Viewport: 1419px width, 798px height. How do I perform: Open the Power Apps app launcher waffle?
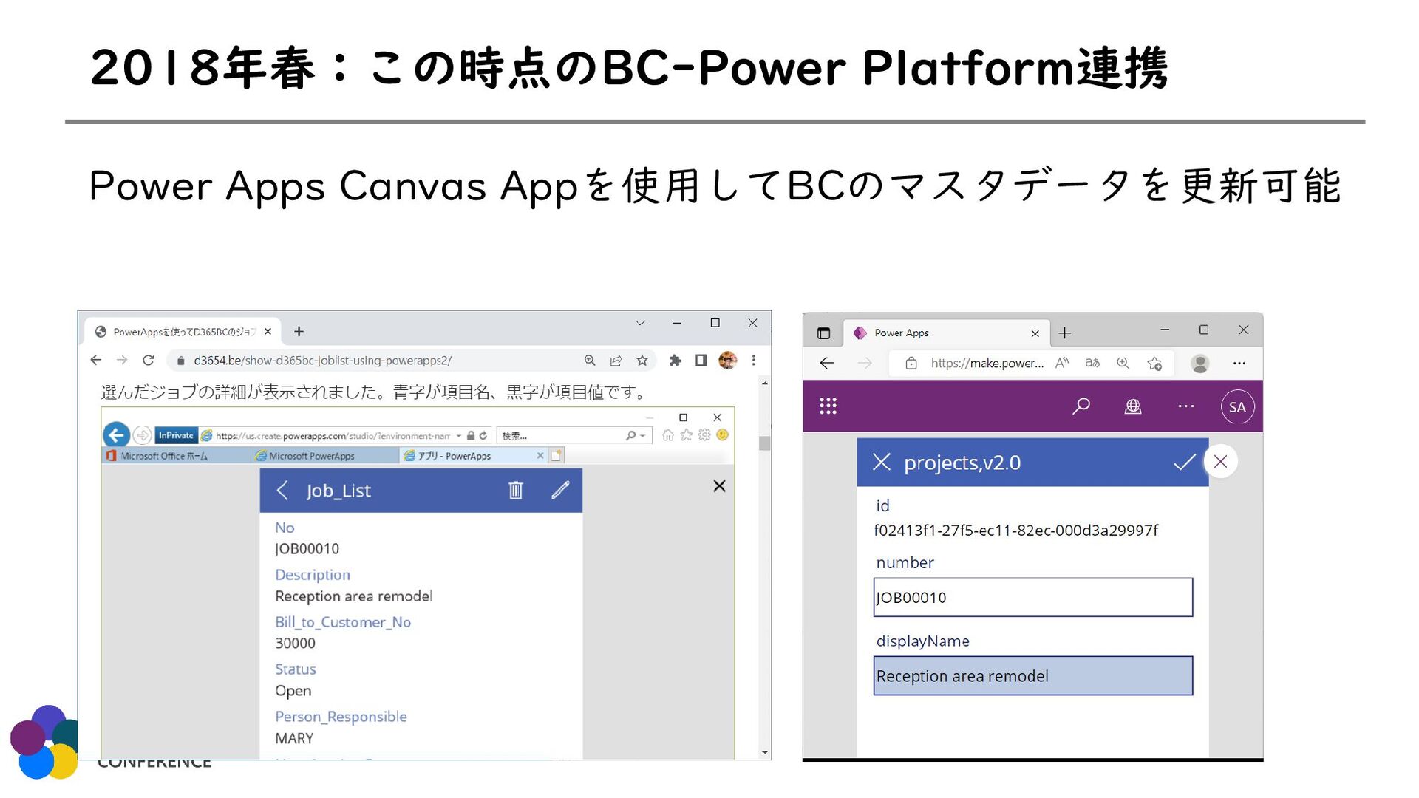[x=828, y=406]
